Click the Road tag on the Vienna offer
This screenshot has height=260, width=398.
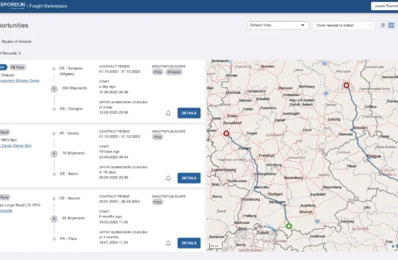click(x=4, y=132)
